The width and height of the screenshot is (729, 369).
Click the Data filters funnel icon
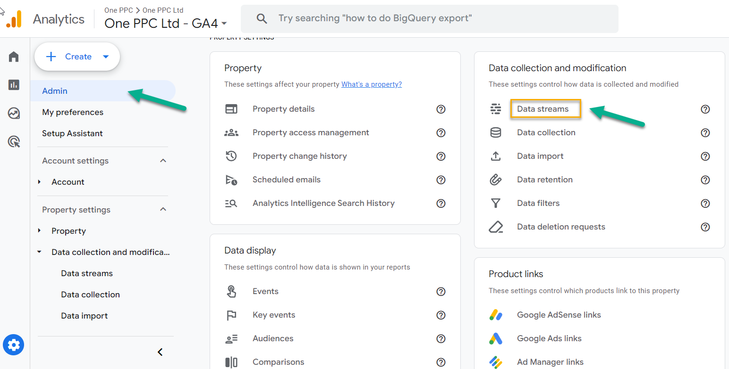(x=496, y=203)
